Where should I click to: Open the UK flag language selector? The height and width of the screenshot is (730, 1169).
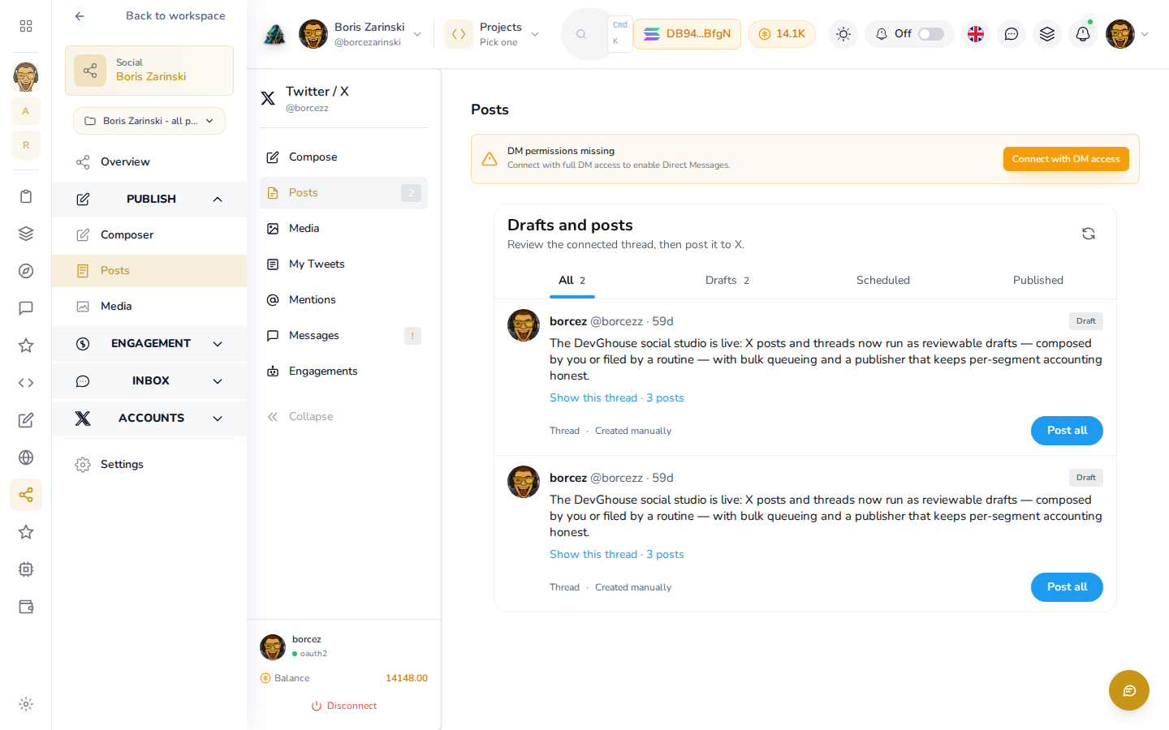pos(976,34)
